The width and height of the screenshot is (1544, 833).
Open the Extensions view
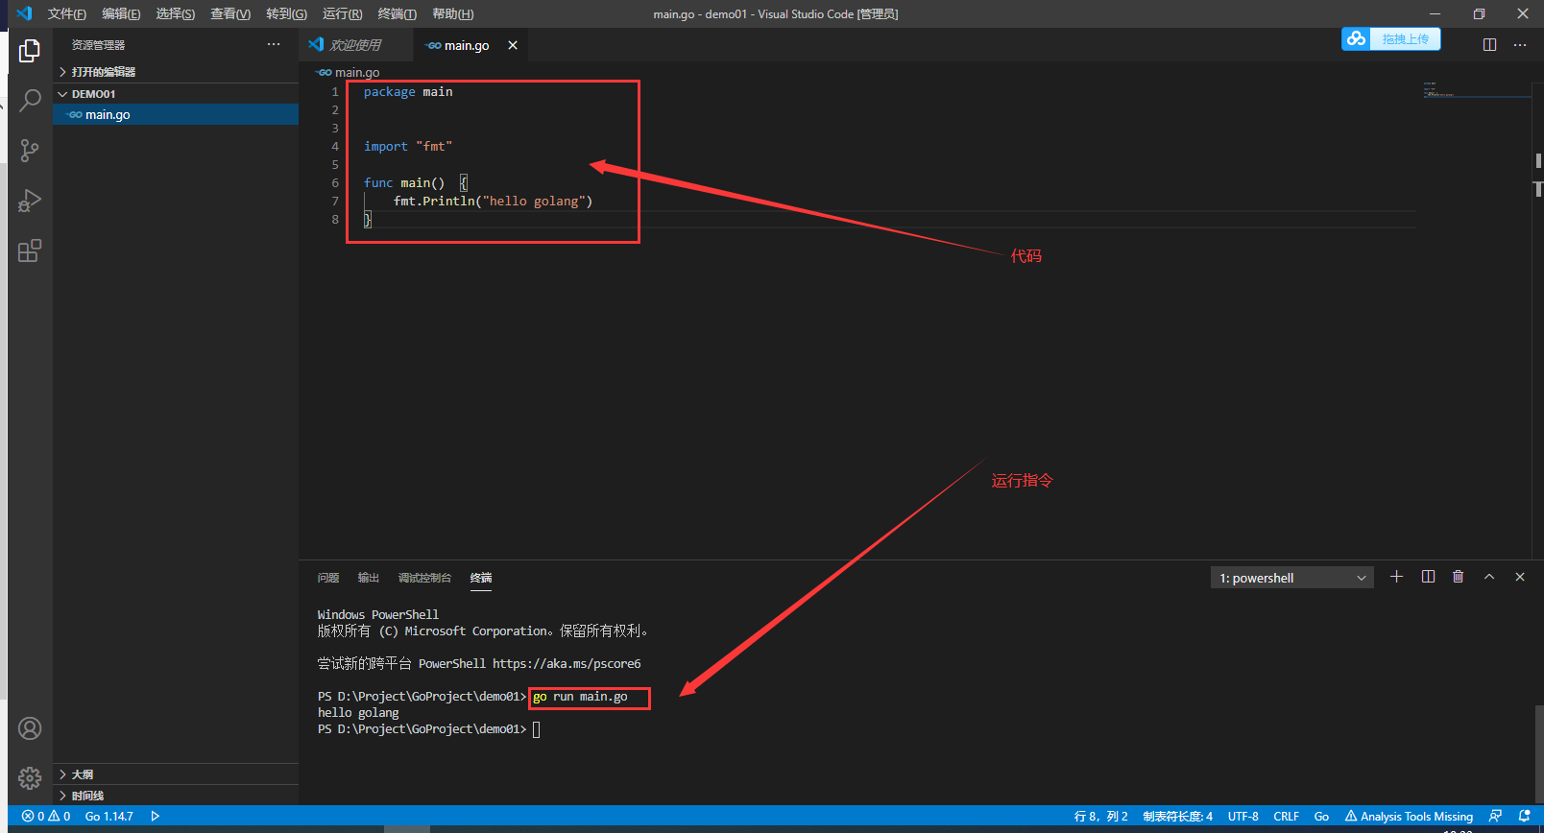click(x=30, y=251)
